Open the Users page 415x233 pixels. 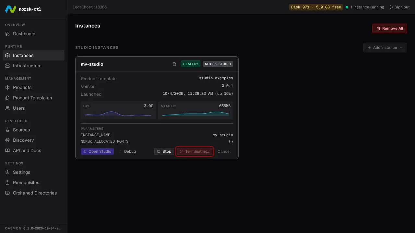[33, 108]
